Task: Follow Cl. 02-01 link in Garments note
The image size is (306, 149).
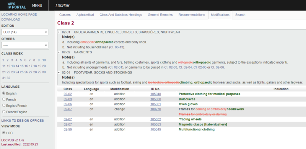Action: coord(116,67)
